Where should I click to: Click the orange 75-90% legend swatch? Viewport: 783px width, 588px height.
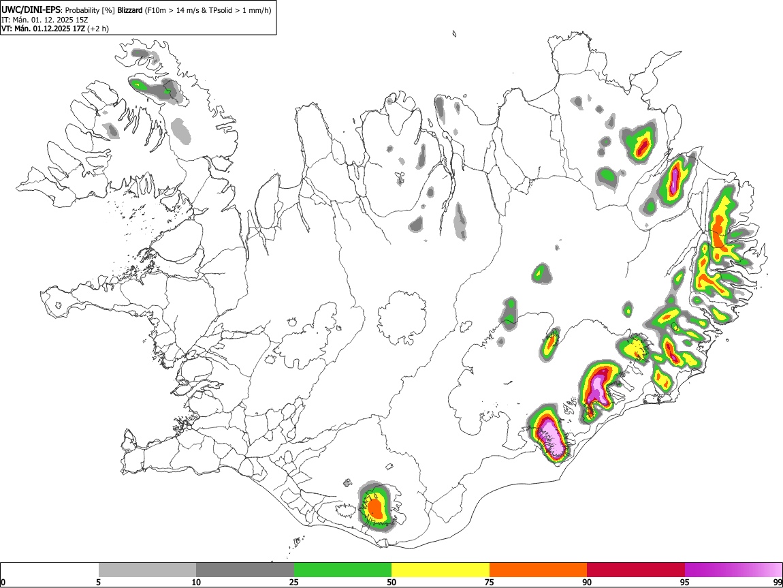(x=538, y=570)
